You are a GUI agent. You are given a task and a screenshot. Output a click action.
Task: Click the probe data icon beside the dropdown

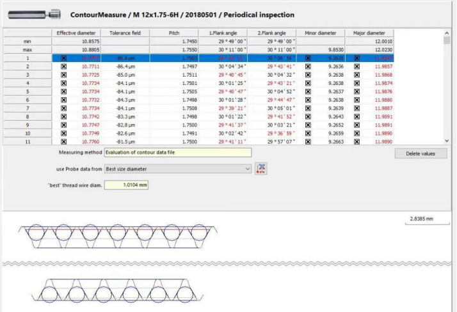261,168
